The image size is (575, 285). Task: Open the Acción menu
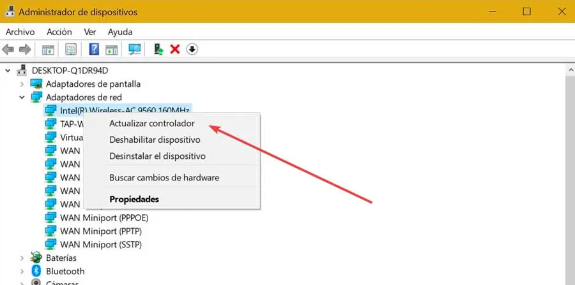pos(59,31)
